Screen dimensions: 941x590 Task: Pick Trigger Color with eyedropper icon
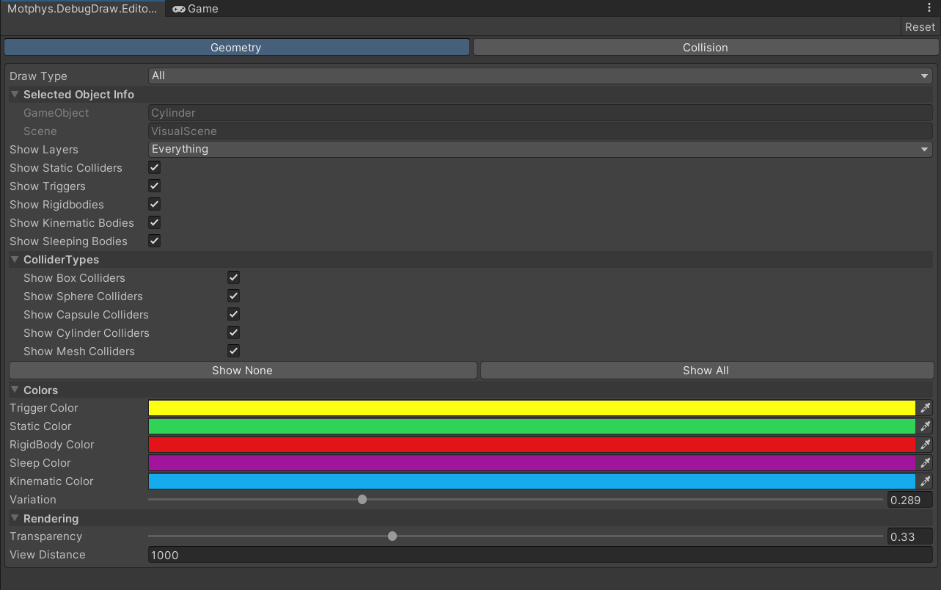coord(925,408)
